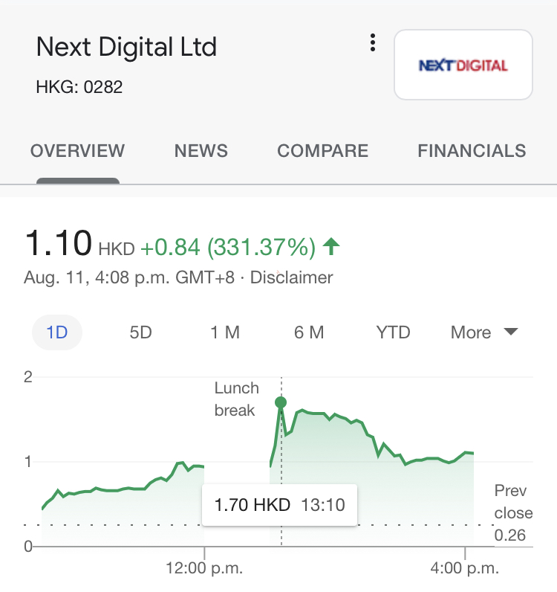Click the green marker dot on chart
This screenshot has width=557, height=592.
click(281, 402)
